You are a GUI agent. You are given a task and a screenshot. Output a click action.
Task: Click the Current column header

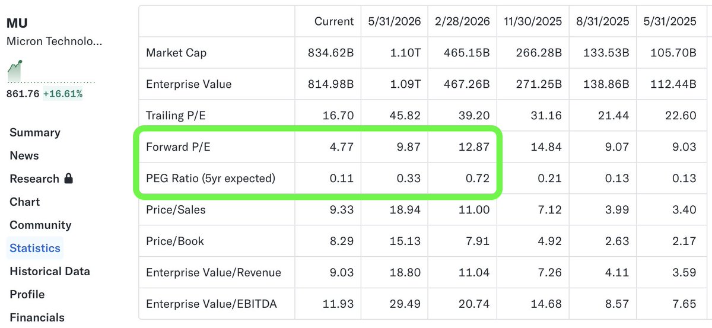click(x=334, y=21)
